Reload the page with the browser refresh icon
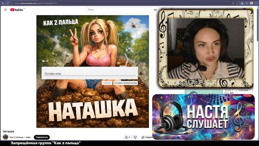This screenshot has width=259, height=146. click(x=8, y=3)
